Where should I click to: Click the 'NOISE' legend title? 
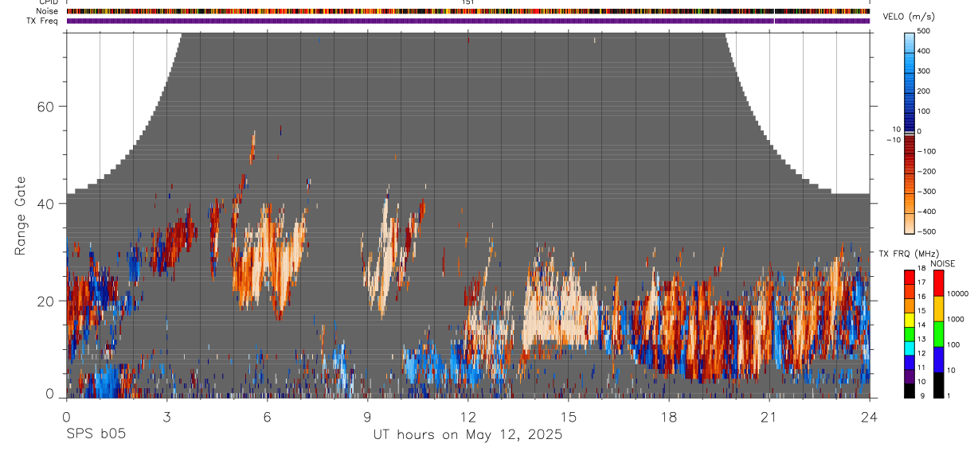(x=944, y=264)
